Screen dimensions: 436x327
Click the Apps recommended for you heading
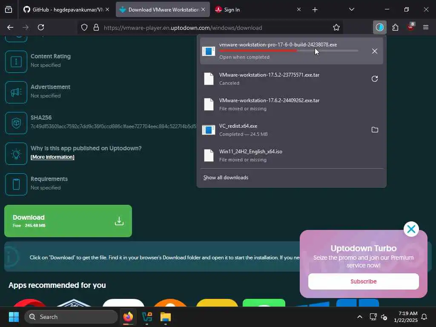point(57,285)
